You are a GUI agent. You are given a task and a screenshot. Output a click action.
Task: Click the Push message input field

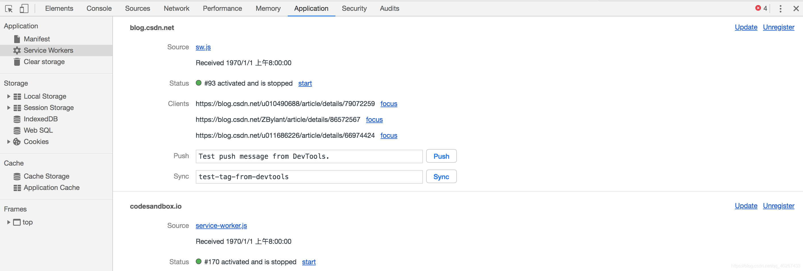(309, 156)
